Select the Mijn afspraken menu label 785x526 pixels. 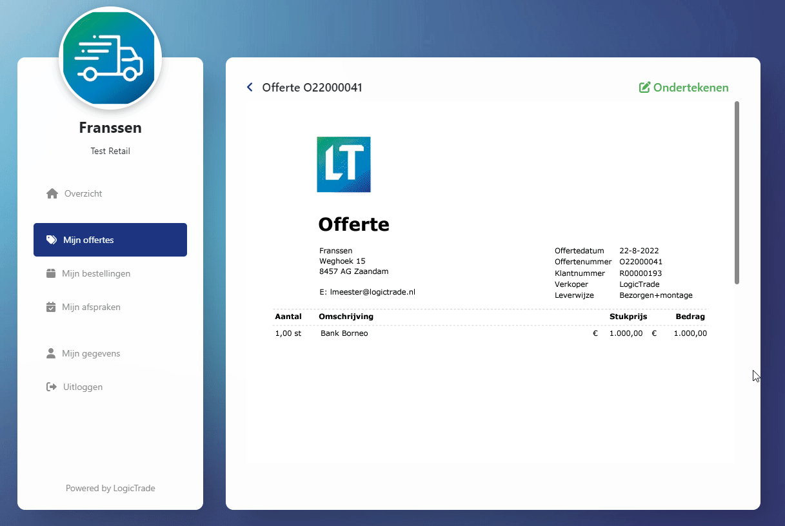91,307
